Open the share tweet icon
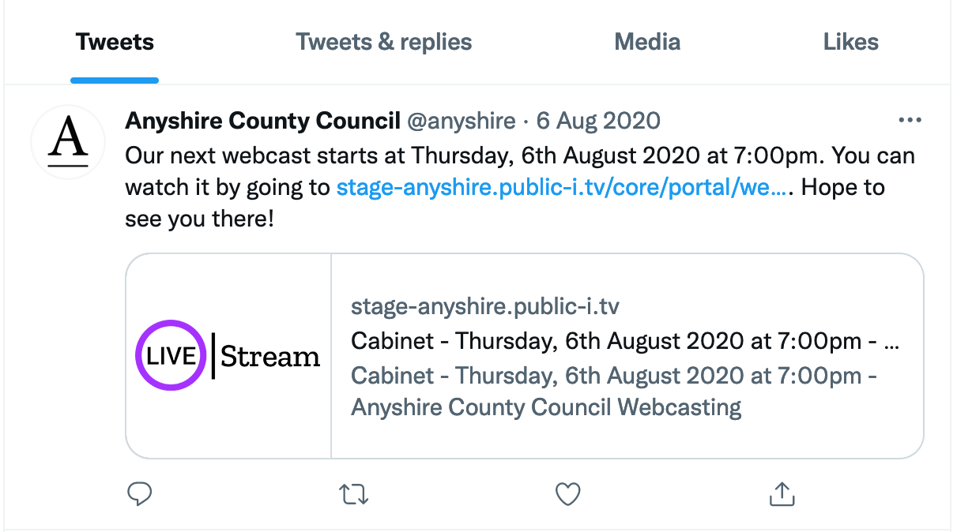The image size is (957, 532). click(x=782, y=494)
